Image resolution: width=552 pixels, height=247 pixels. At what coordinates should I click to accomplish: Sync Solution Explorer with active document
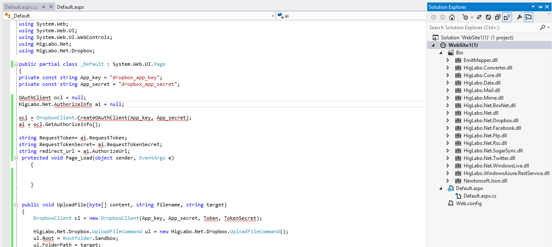click(479, 17)
